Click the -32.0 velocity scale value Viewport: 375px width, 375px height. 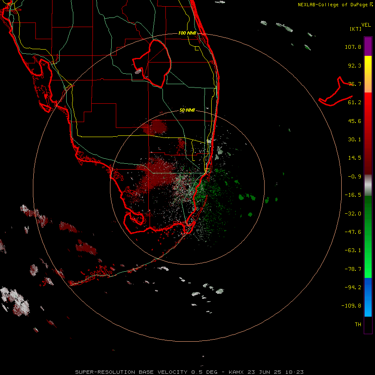353,214
